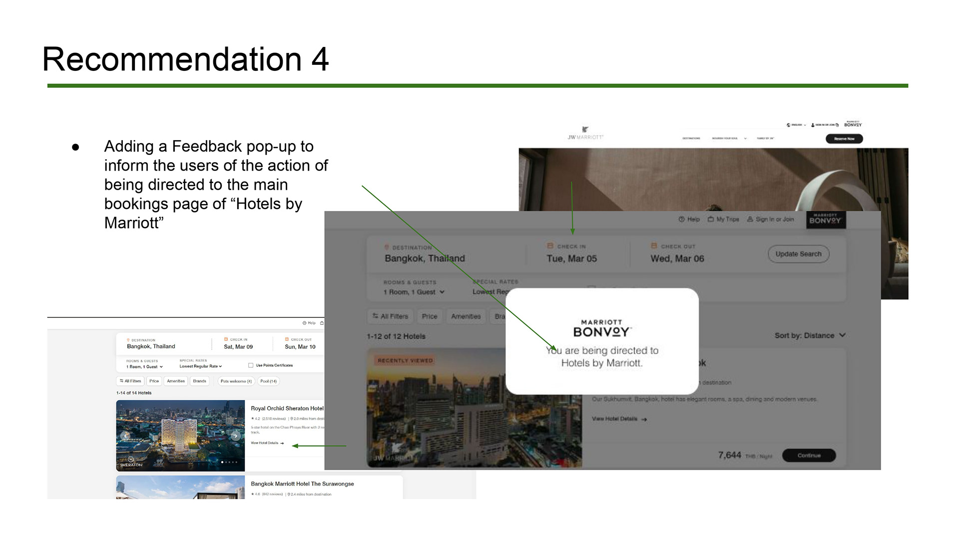959x539 pixels.
Task: Click the 4.2 (2,518 reviews) rating text
Action: (269, 419)
